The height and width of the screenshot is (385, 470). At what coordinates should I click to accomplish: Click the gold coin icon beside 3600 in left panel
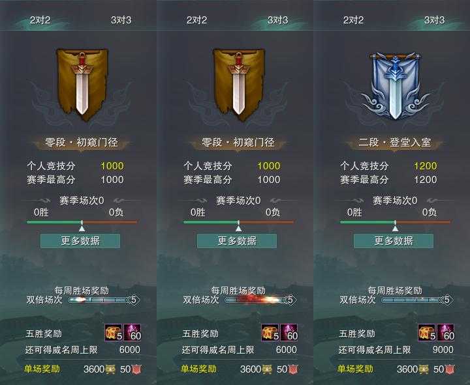point(110,369)
